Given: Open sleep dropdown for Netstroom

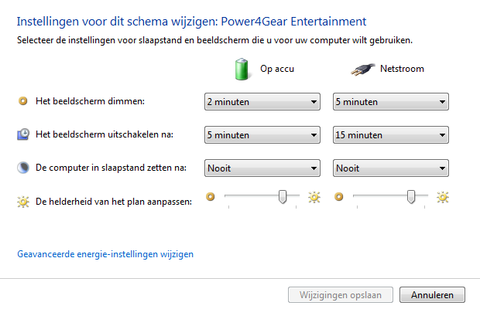Looking at the screenshot, I should pos(391,168).
